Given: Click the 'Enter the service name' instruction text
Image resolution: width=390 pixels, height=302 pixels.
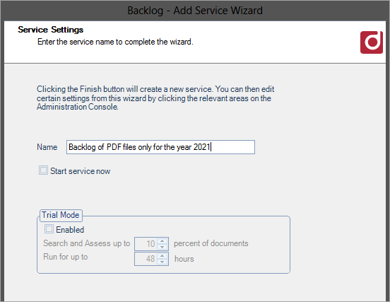Looking at the screenshot, I should 115,42.
